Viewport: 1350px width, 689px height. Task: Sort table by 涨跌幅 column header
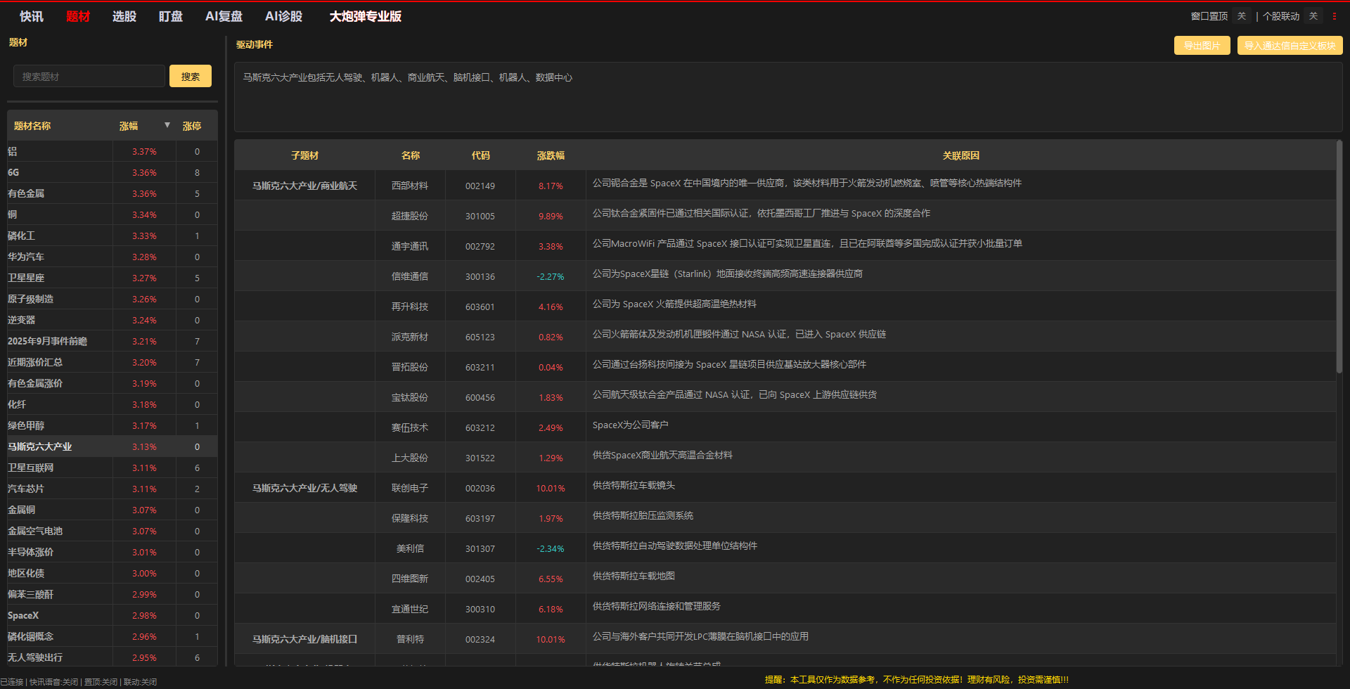551,155
